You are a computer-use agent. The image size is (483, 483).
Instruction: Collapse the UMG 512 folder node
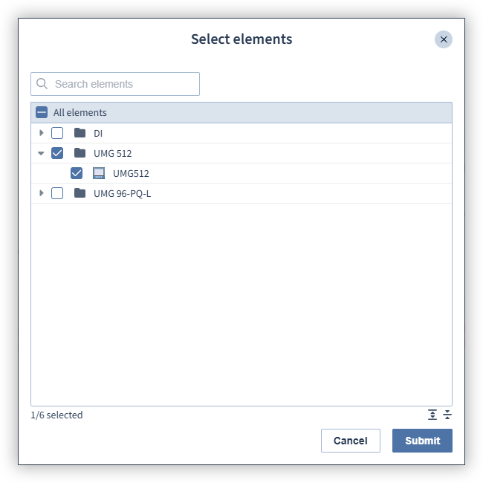coord(41,153)
